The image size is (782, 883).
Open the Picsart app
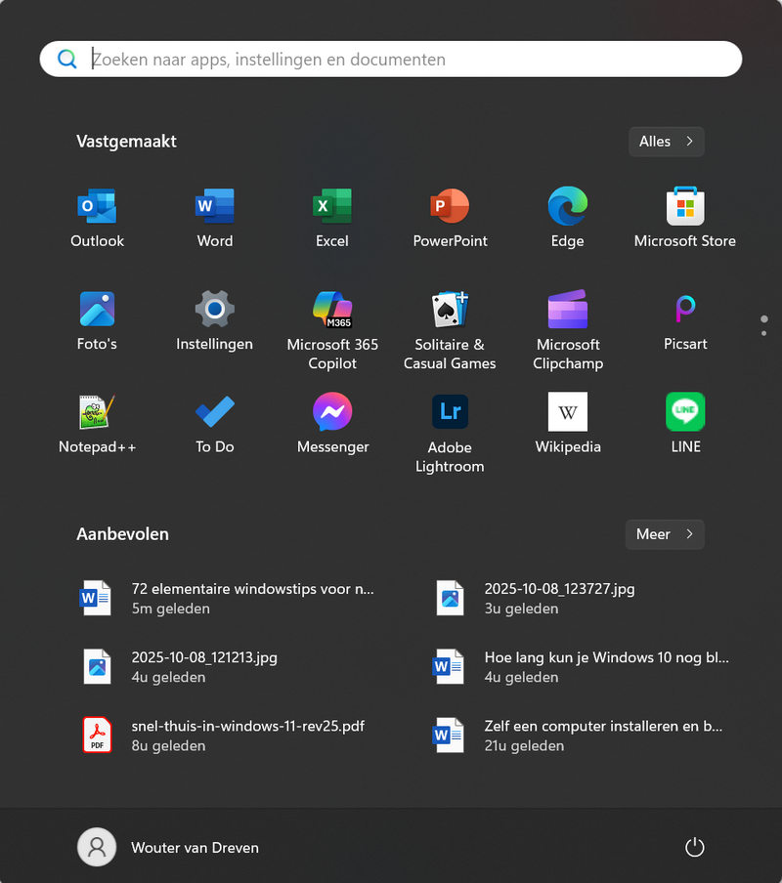click(x=684, y=311)
